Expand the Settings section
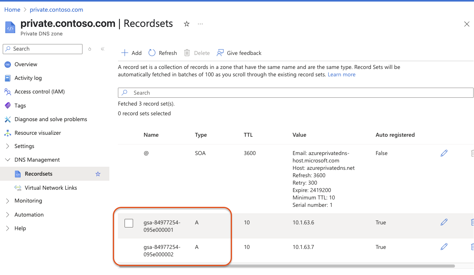This screenshot has height=275, width=474. pyautogui.click(x=7, y=146)
